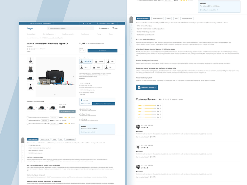Screen dimensions: 247x185
Task: Click the PDF icon in Download Catalog PDF
Action: [139, 88]
